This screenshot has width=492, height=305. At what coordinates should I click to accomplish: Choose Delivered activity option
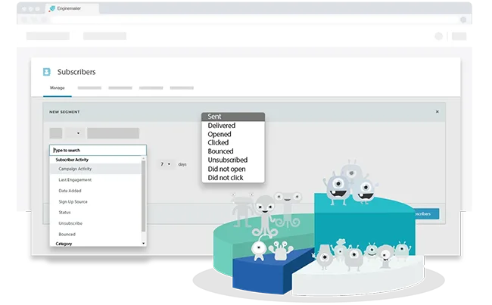point(222,126)
